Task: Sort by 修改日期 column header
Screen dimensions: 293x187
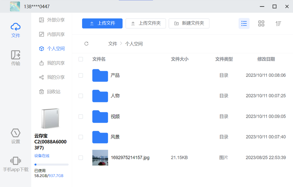Action: point(266,59)
